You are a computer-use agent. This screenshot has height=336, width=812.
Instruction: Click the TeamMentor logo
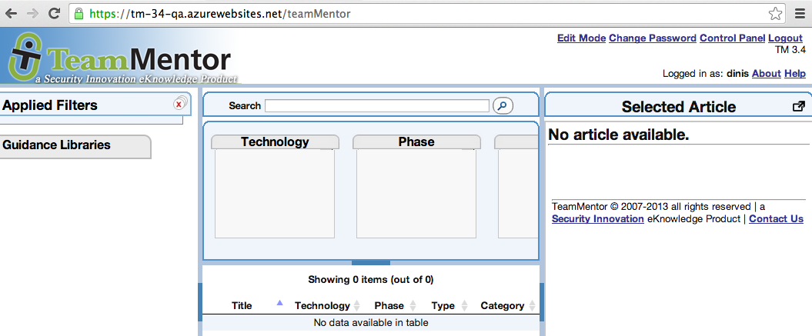tap(119, 58)
